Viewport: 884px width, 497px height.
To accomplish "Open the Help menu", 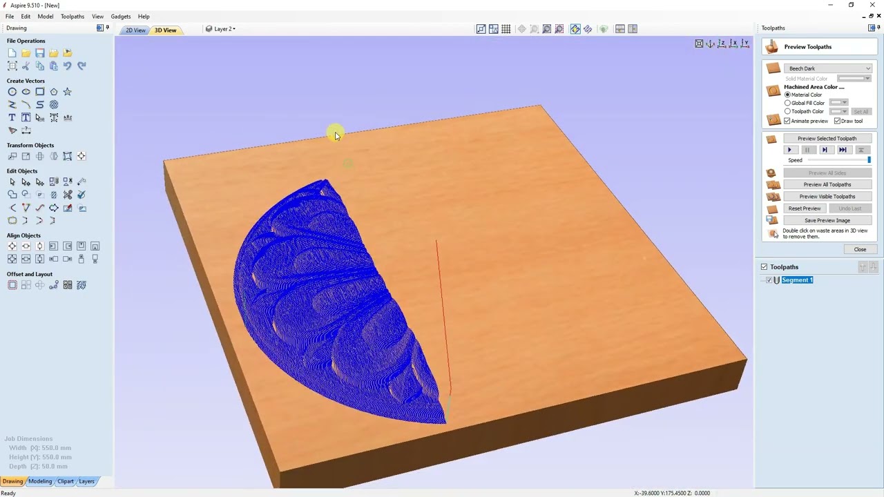I will [x=144, y=17].
